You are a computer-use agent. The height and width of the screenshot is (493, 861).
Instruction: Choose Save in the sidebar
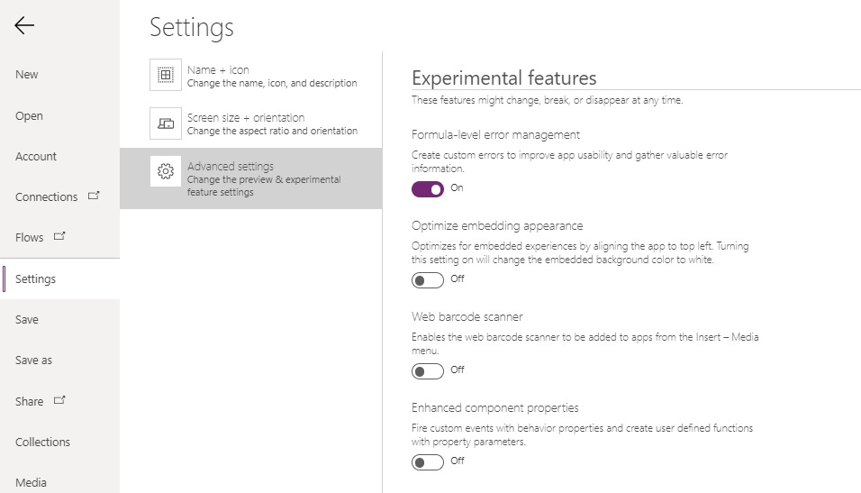point(59,319)
